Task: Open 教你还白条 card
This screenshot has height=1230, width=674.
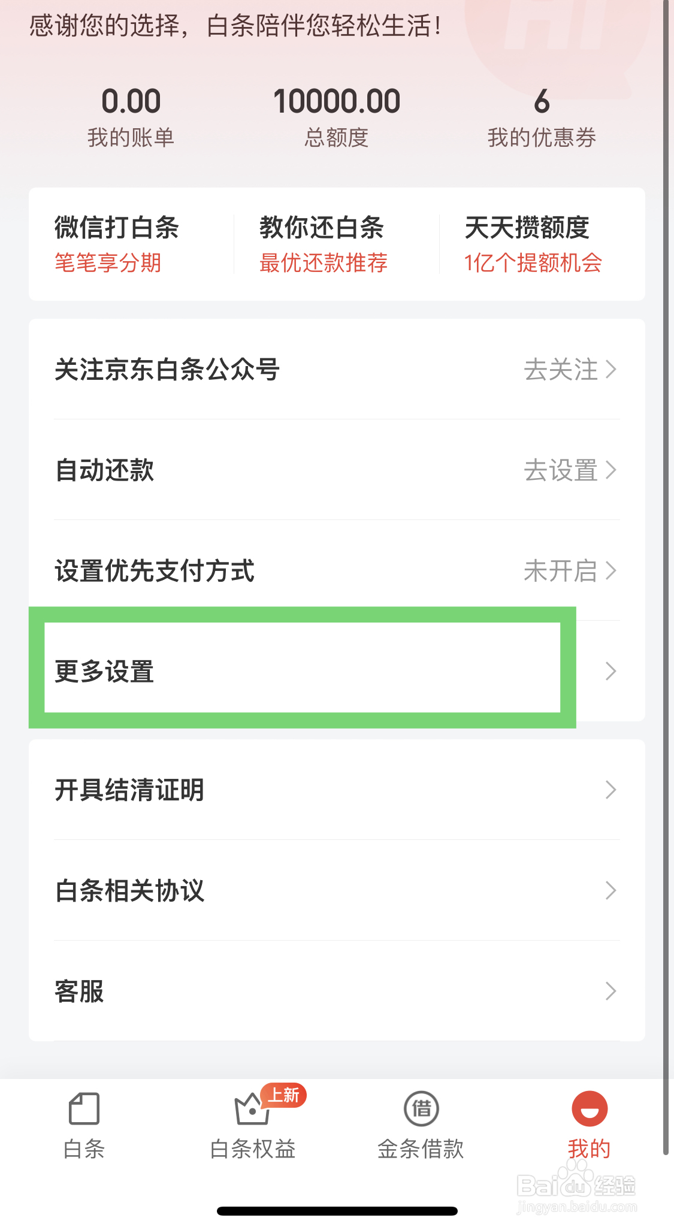Action: 323,244
